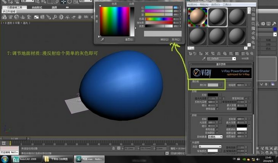Click the timeline frame slider showing 0 / 100
The height and width of the screenshot is (163, 278).
point(14,139)
